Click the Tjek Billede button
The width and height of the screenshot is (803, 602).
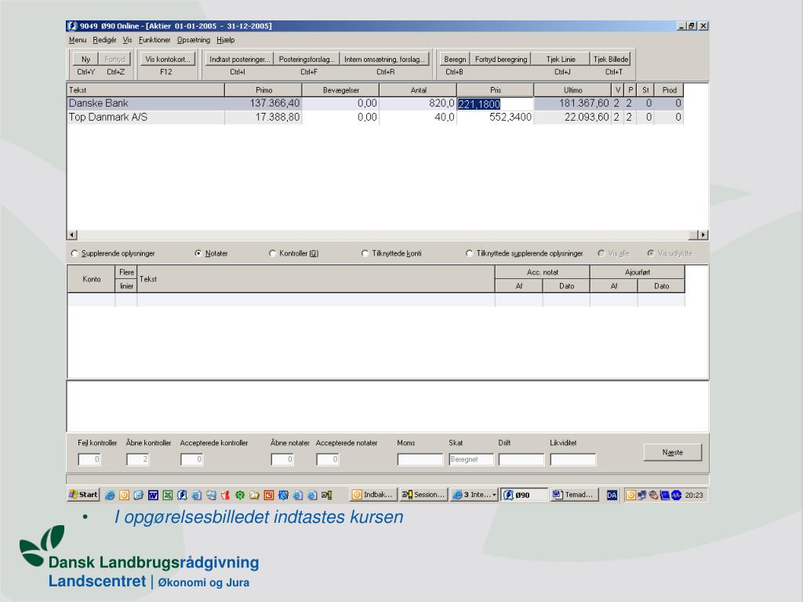(610, 60)
